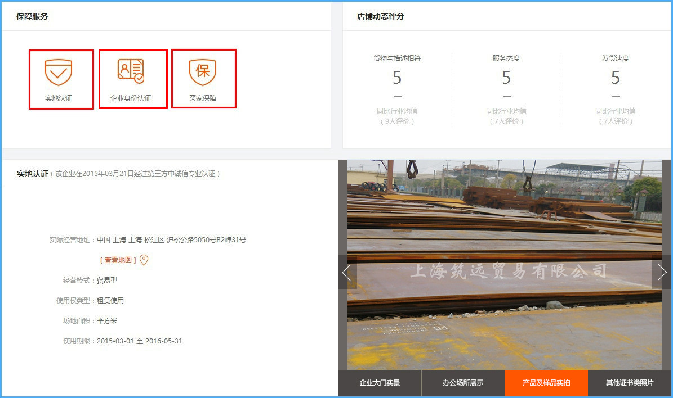Click the 2015-03-01 至 2016-05-31 period

coord(140,341)
